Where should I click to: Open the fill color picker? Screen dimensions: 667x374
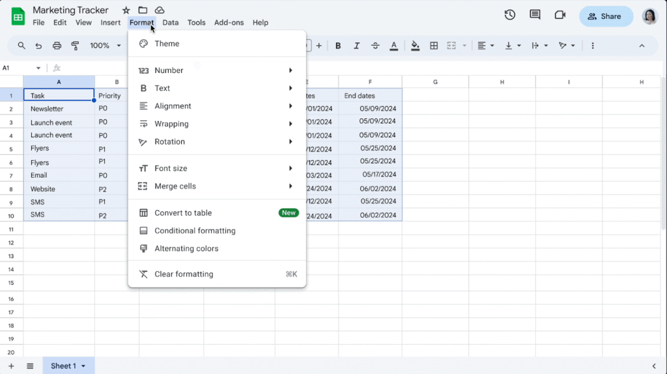pos(415,46)
